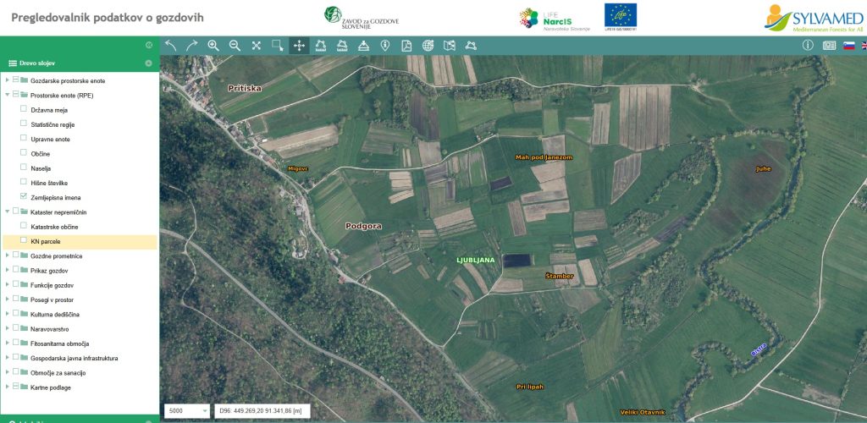Screen dimensions: 867x423
Task: Uncheck the Zemljepisna imena layer
Action: click(x=24, y=197)
